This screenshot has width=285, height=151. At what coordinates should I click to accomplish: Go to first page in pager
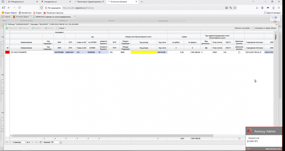(7, 142)
